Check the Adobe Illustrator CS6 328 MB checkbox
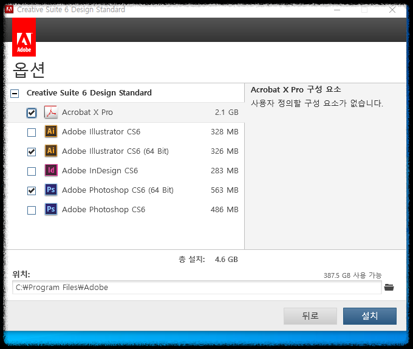 (32, 133)
